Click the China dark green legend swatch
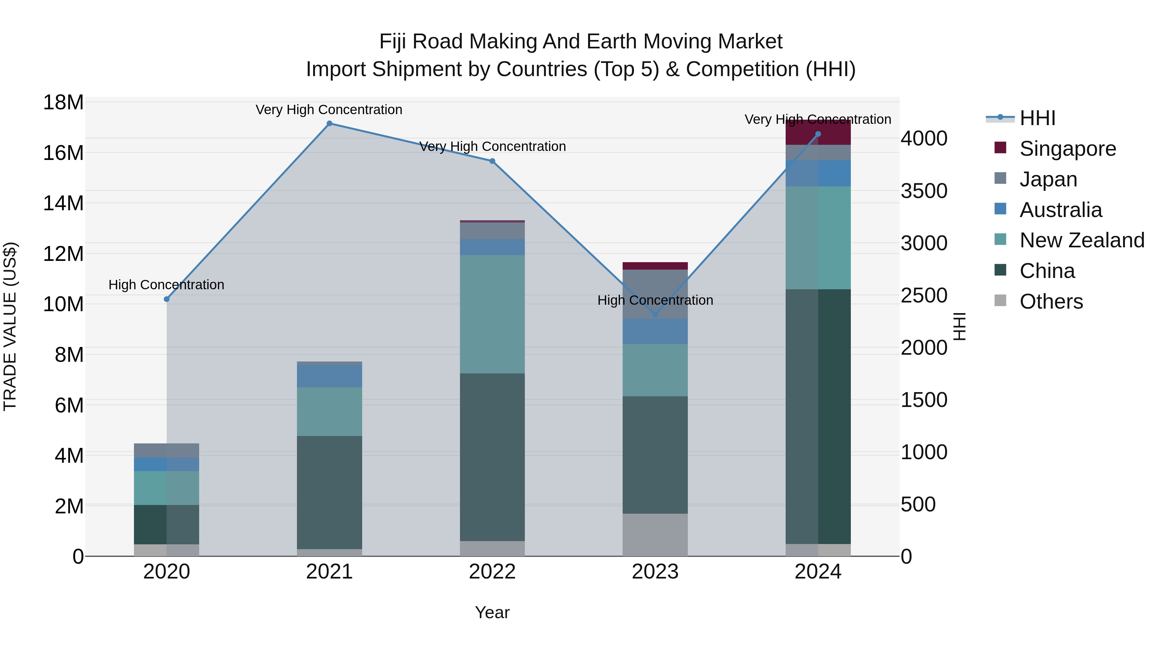 pyautogui.click(x=1000, y=270)
